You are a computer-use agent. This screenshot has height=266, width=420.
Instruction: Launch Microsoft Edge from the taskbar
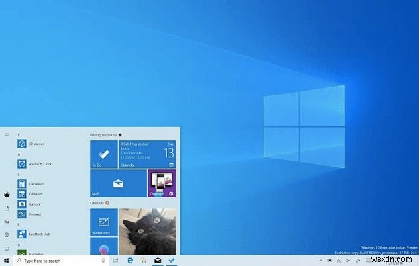pos(130,261)
